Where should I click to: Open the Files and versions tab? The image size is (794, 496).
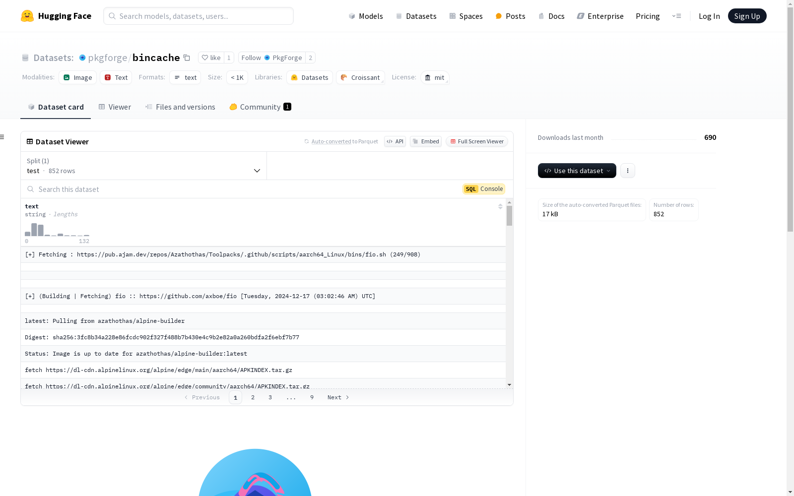pos(180,107)
